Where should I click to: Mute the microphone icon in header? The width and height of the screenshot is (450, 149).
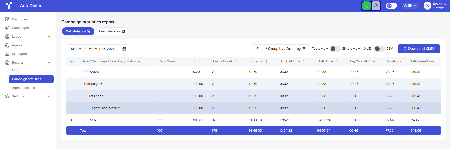pyautogui.click(x=376, y=6)
